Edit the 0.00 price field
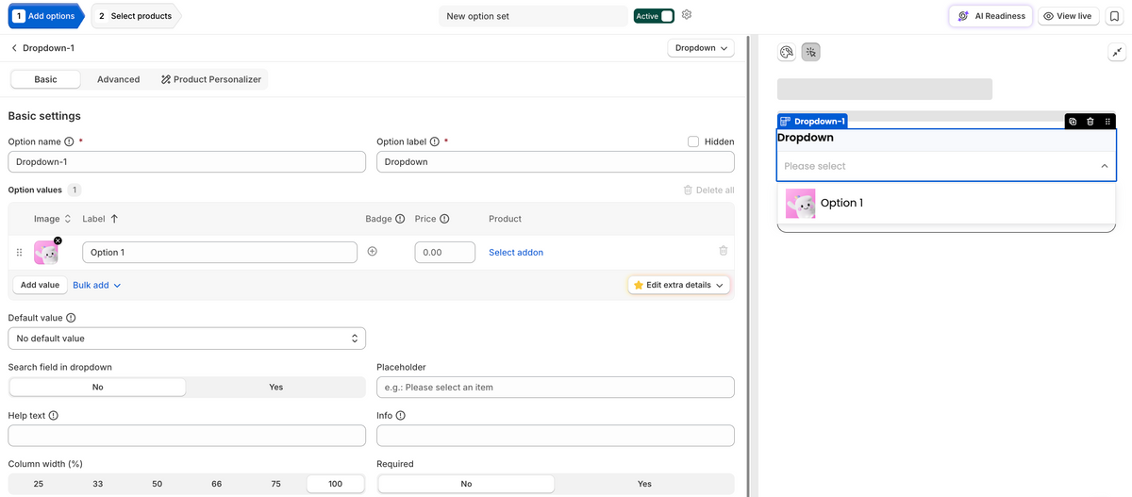Viewport: 1132px width, 497px height. click(x=444, y=252)
